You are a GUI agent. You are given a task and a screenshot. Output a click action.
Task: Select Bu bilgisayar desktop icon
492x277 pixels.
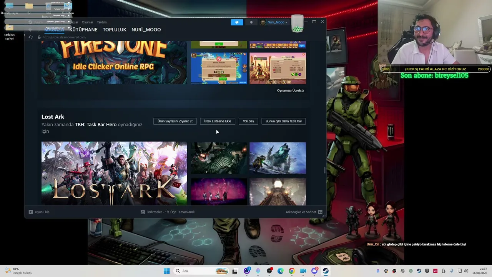pyautogui.click(x=10, y=8)
